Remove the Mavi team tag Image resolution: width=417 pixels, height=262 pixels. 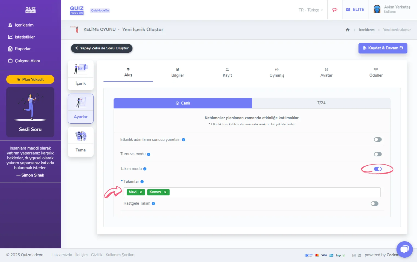coord(141,192)
